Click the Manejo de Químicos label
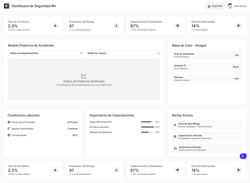Image resolution: width=250 pixels, height=183 pixels. point(101,132)
